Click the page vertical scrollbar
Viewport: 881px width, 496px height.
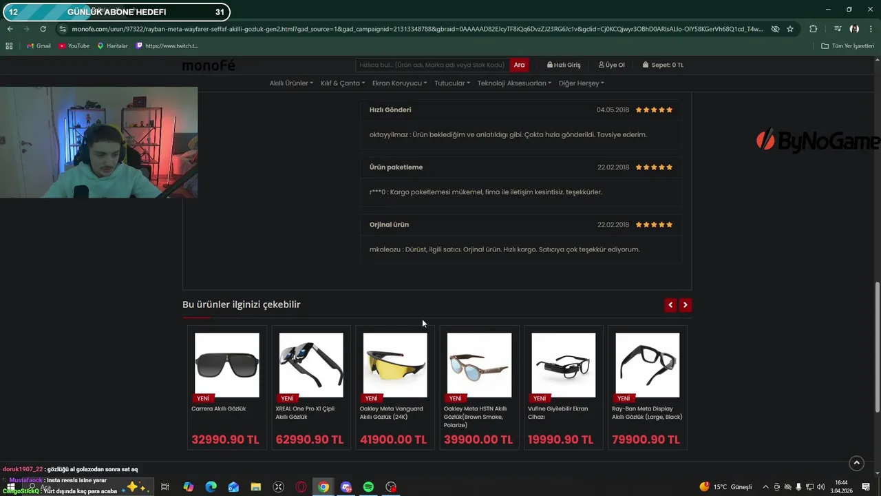pos(877,347)
